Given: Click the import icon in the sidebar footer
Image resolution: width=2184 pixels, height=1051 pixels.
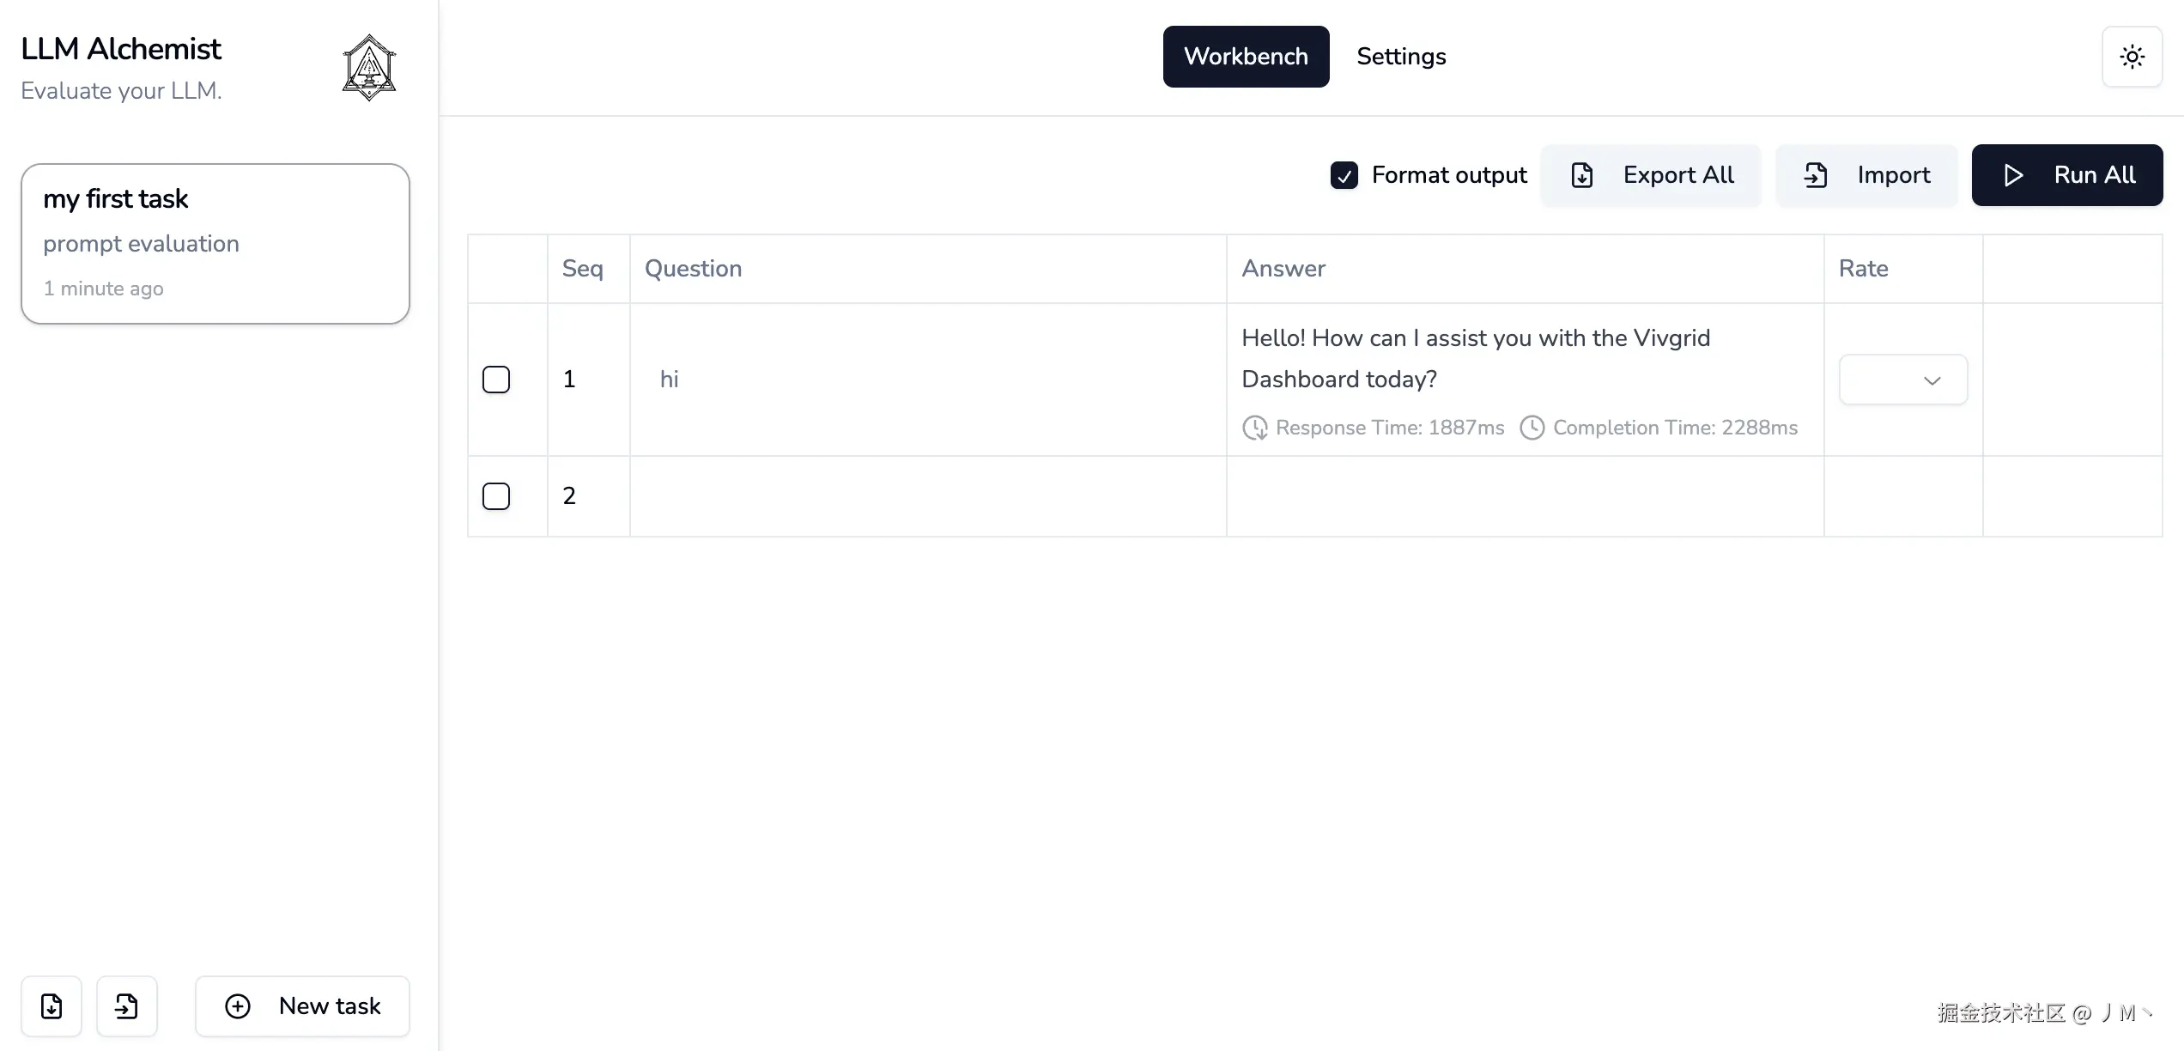Looking at the screenshot, I should pos(127,1005).
